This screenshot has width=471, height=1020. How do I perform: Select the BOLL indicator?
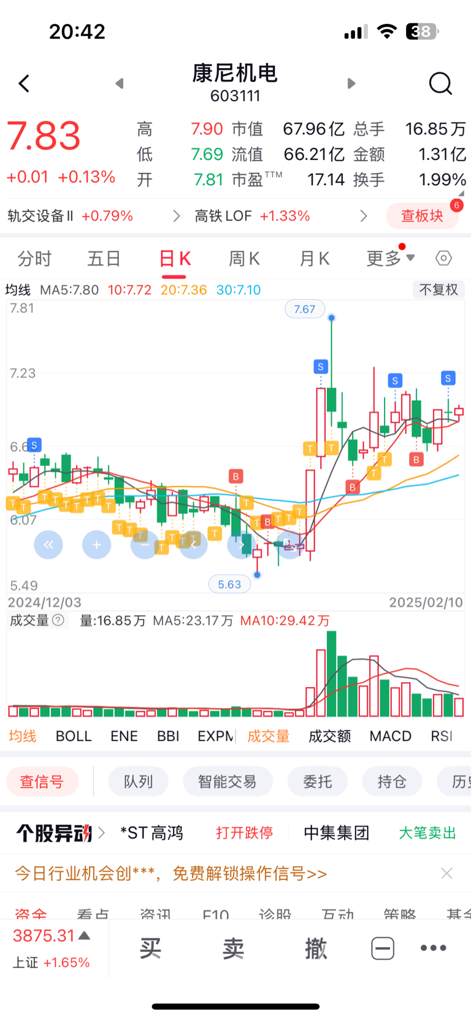[x=74, y=735]
